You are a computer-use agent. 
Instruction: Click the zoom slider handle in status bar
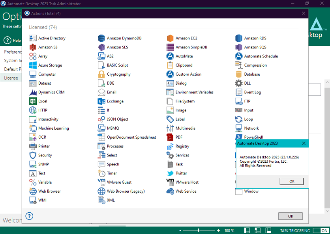[x=199, y=230]
